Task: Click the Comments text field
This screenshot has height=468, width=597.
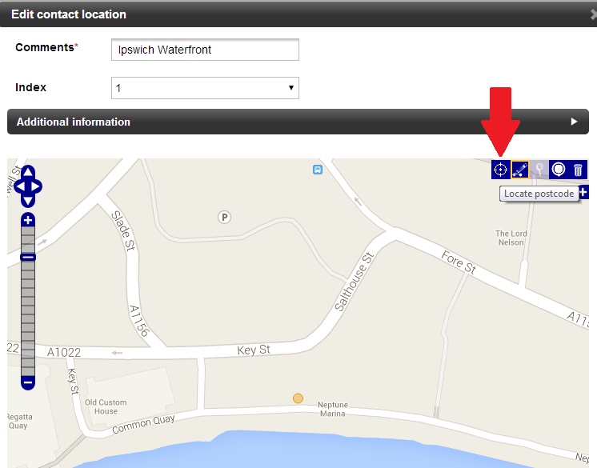Action: 205,50
